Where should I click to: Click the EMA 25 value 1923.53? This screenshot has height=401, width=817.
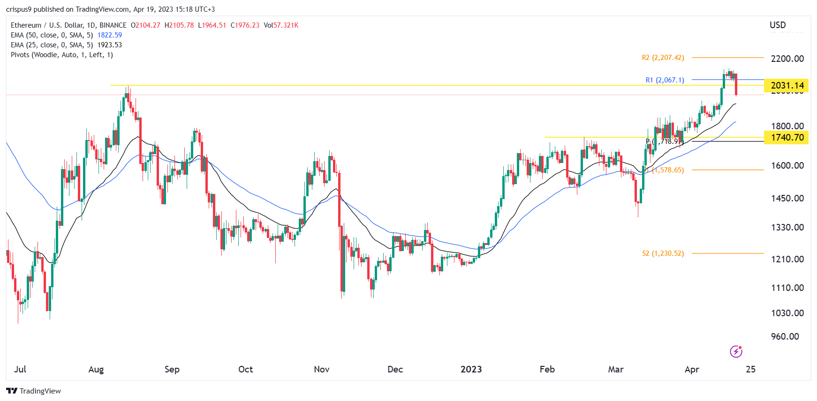(x=110, y=45)
